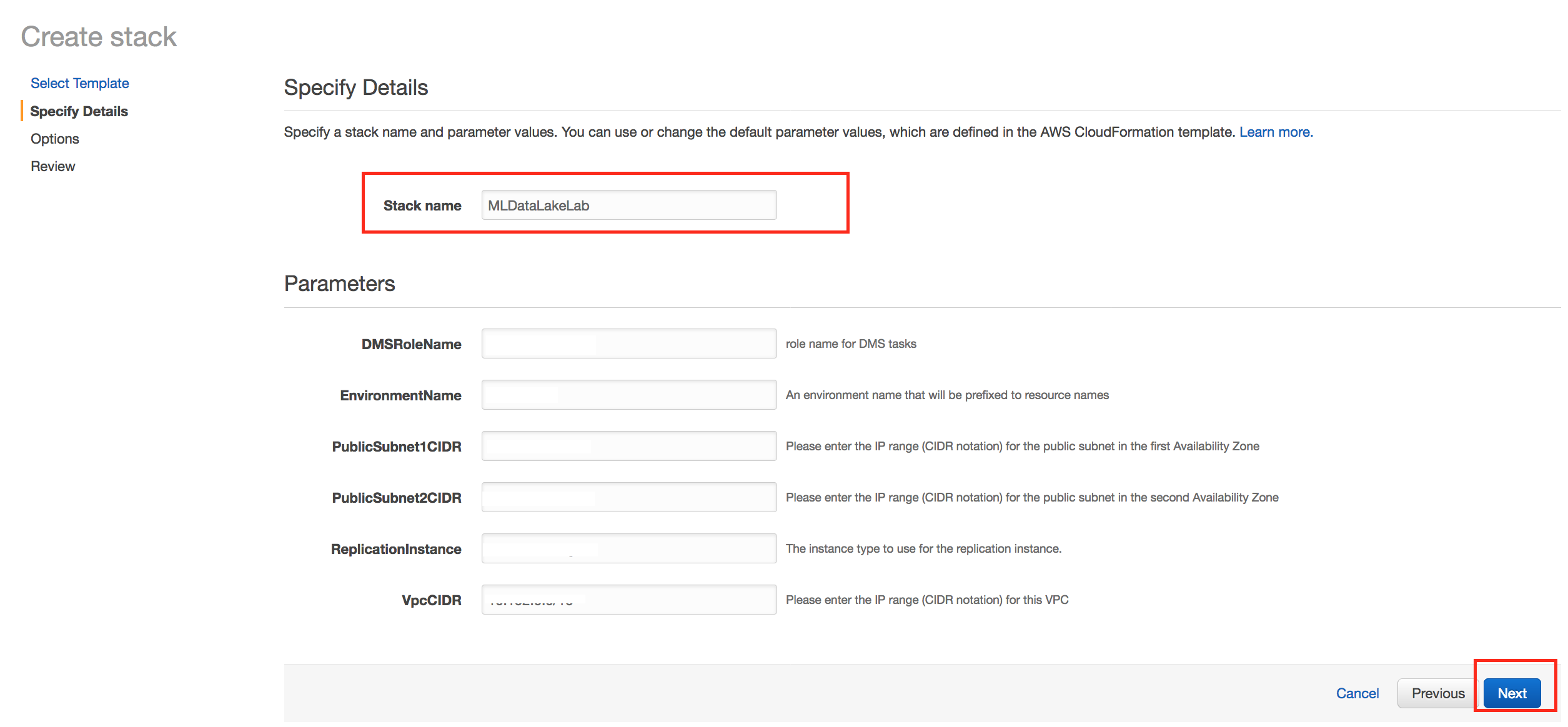Click the Stack name label
Viewport: 1568px width, 727px height.
pyautogui.click(x=422, y=205)
